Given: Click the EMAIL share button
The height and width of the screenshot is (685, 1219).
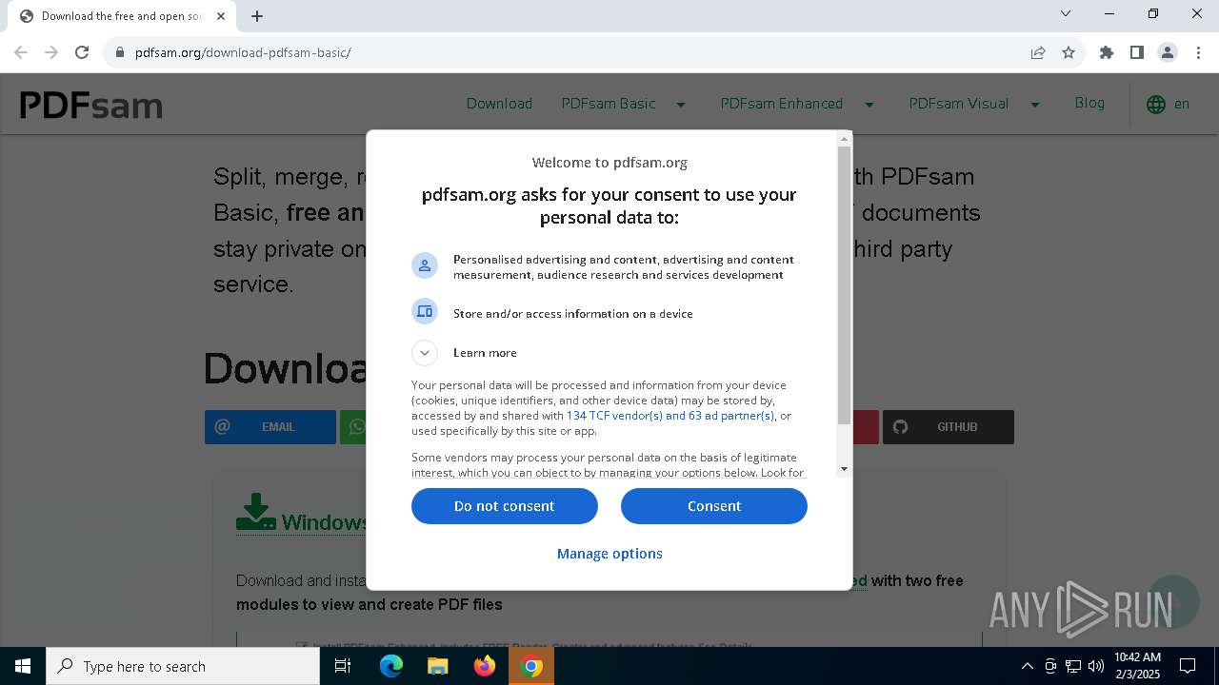Looking at the screenshot, I should click(270, 427).
